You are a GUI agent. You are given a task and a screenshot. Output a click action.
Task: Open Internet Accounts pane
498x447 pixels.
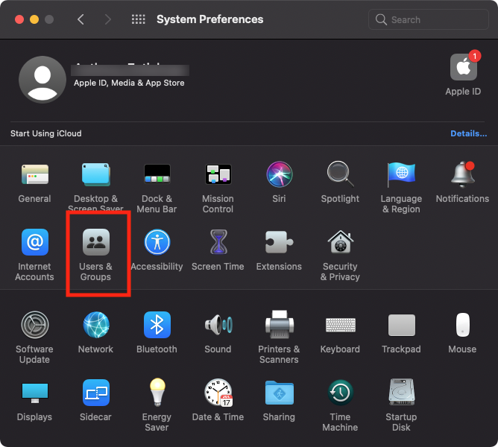click(x=34, y=242)
